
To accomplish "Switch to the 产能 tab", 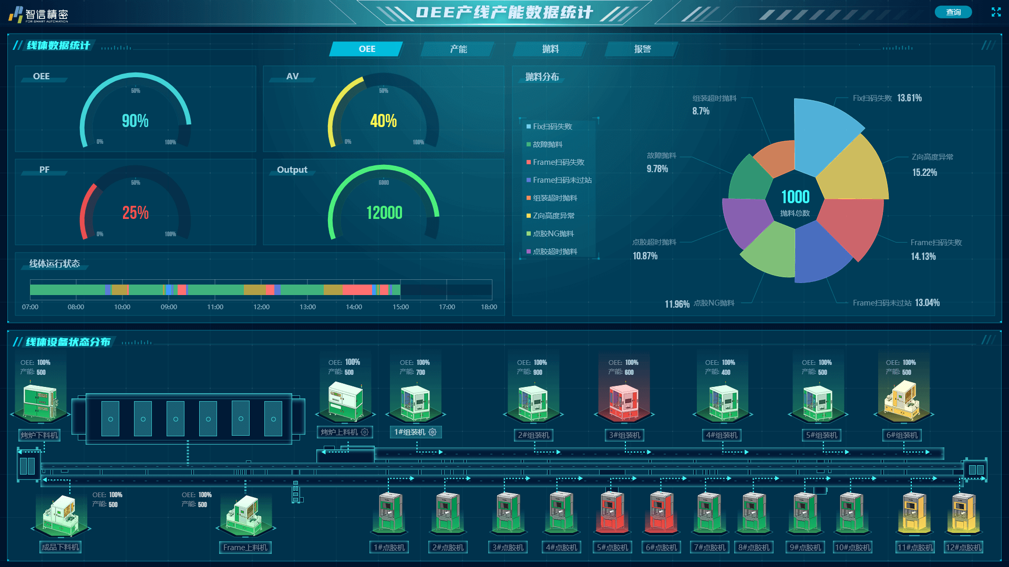I will tap(458, 49).
